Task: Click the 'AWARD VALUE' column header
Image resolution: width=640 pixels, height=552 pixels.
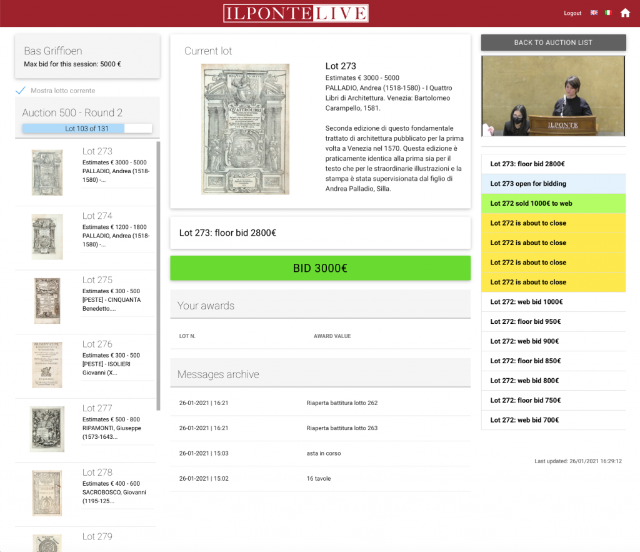Action: pyautogui.click(x=332, y=336)
